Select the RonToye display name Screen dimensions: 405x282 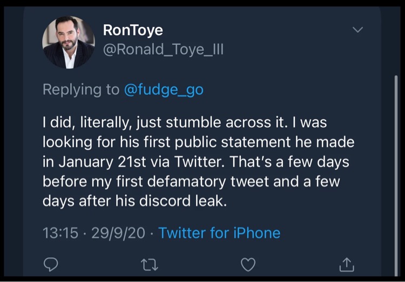point(133,30)
